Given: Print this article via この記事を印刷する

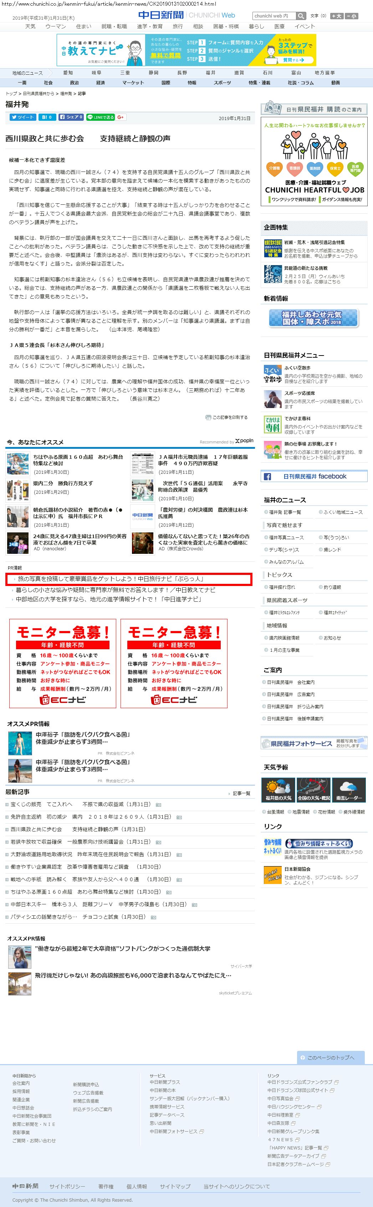Looking at the screenshot, I should coord(227,417).
